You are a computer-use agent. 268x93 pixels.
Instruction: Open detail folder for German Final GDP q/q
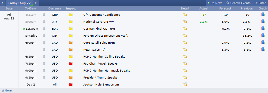point(185,29)
